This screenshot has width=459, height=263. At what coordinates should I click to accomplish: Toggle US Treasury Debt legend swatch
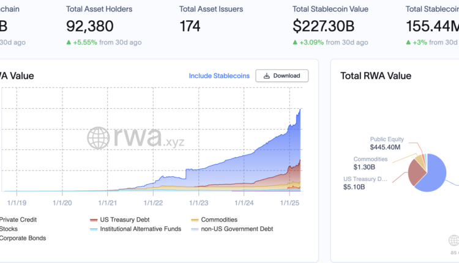coord(94,220)
